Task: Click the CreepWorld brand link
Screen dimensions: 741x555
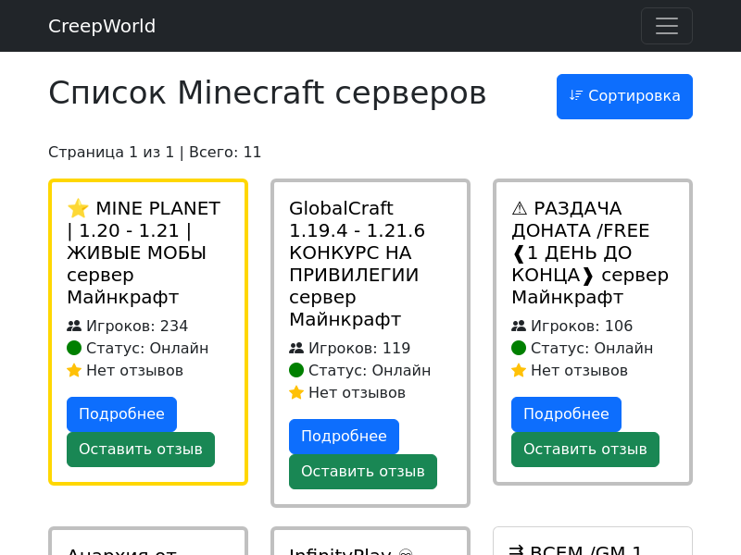Action: 102,26
